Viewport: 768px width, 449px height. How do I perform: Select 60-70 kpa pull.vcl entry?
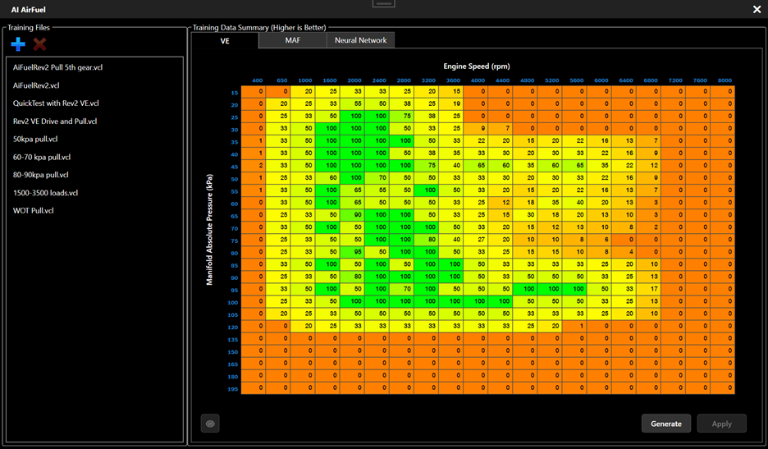coord(42,157)
